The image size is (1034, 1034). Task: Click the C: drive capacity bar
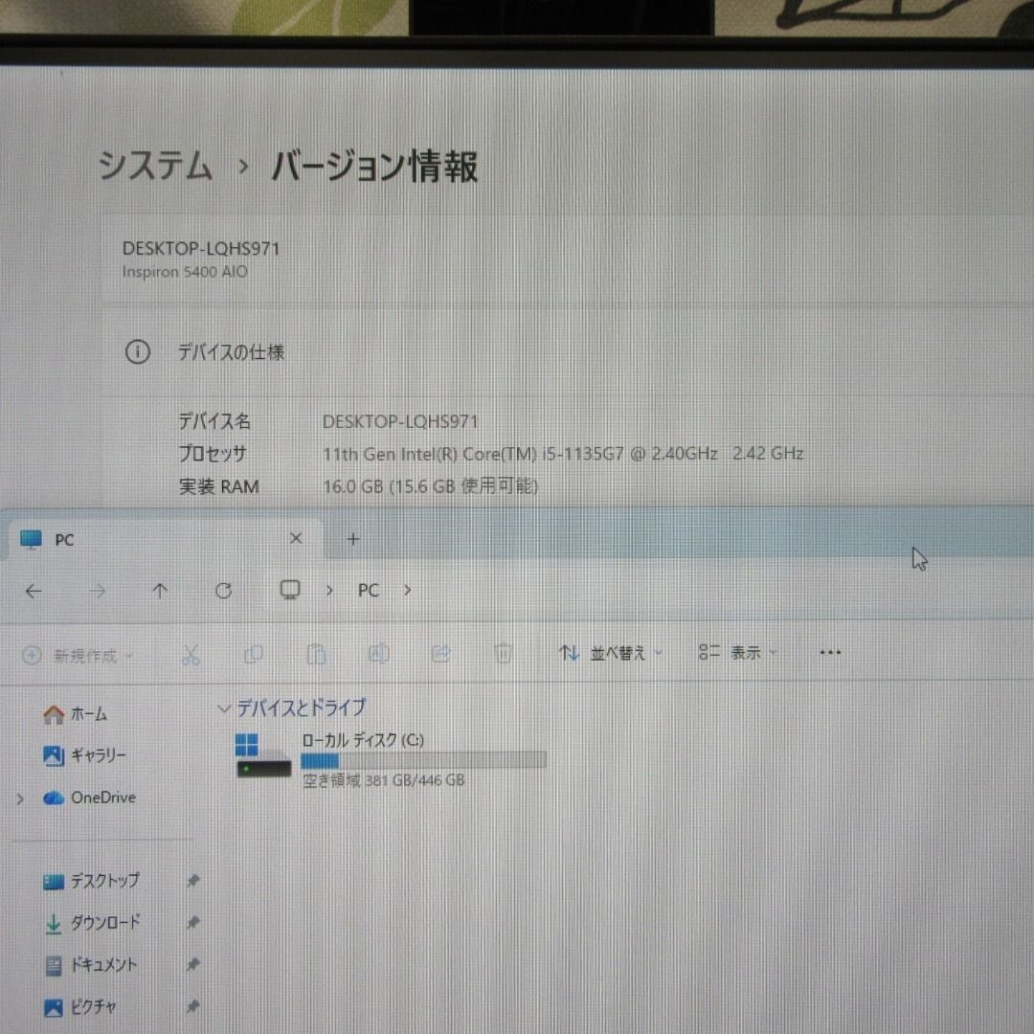(x=424, y=758)
